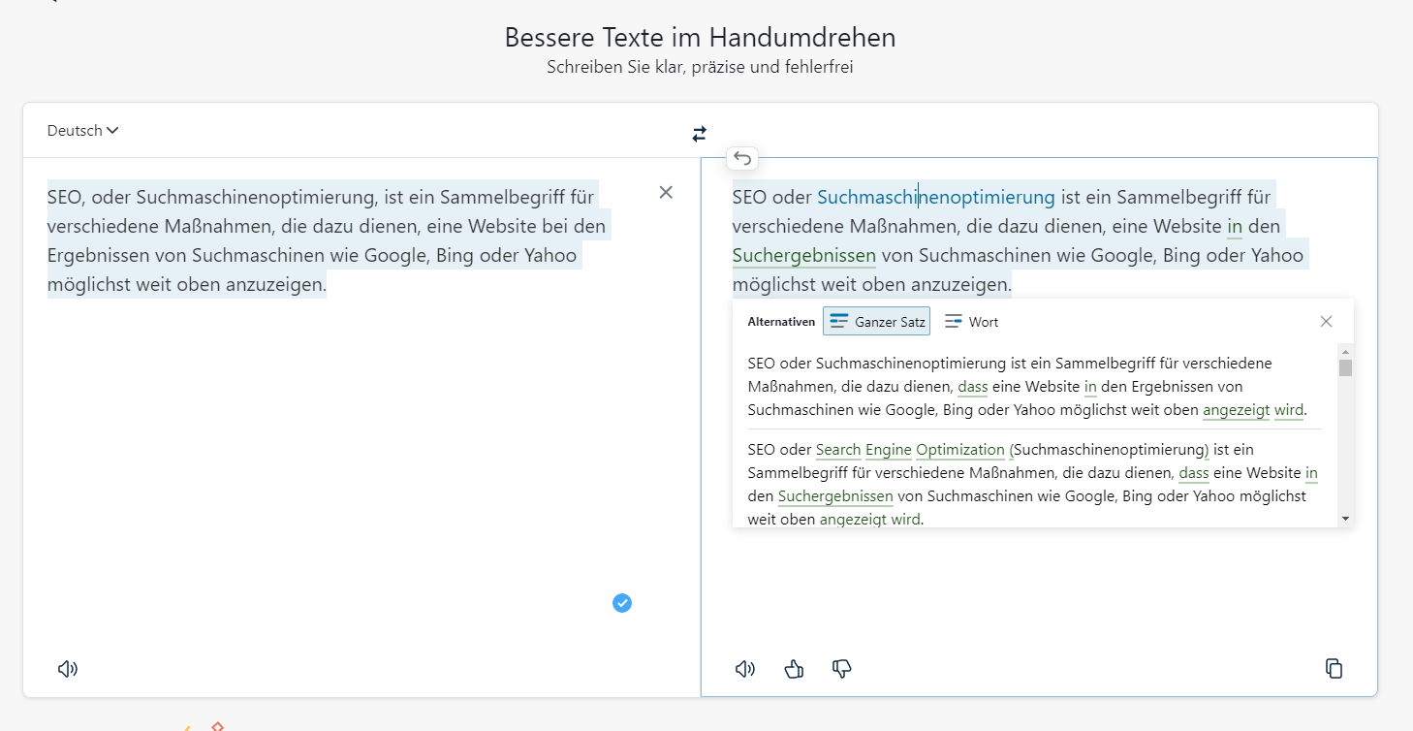Screen dimensions: 1413x731
Task: Click the blue checkmark badge icon
Action: [622, 603]
